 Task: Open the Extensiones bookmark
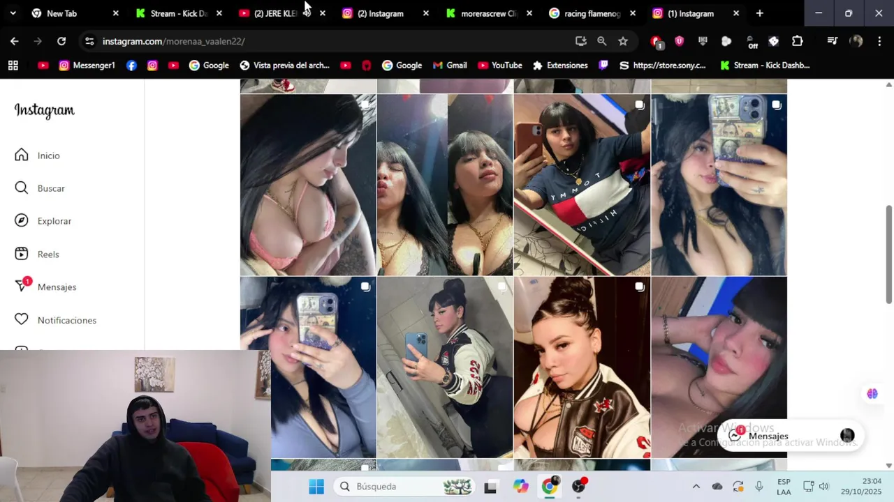pos(560,66)
